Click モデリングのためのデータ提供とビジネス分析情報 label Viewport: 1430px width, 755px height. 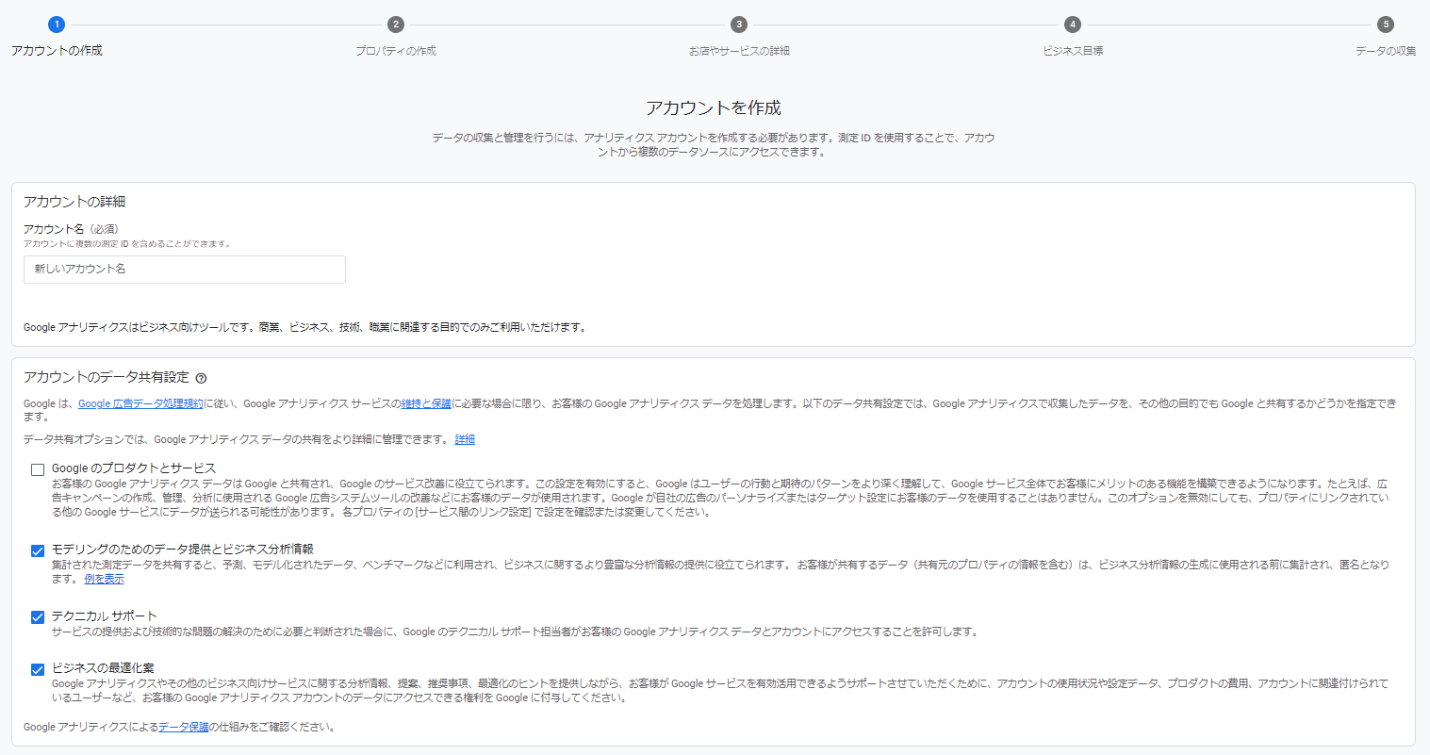183,550
